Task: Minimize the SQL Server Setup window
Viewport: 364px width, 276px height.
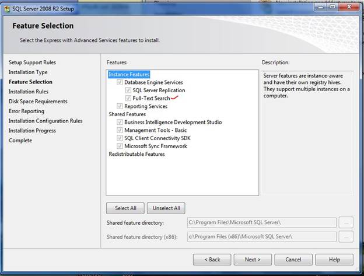Action: tap(320, 8)
